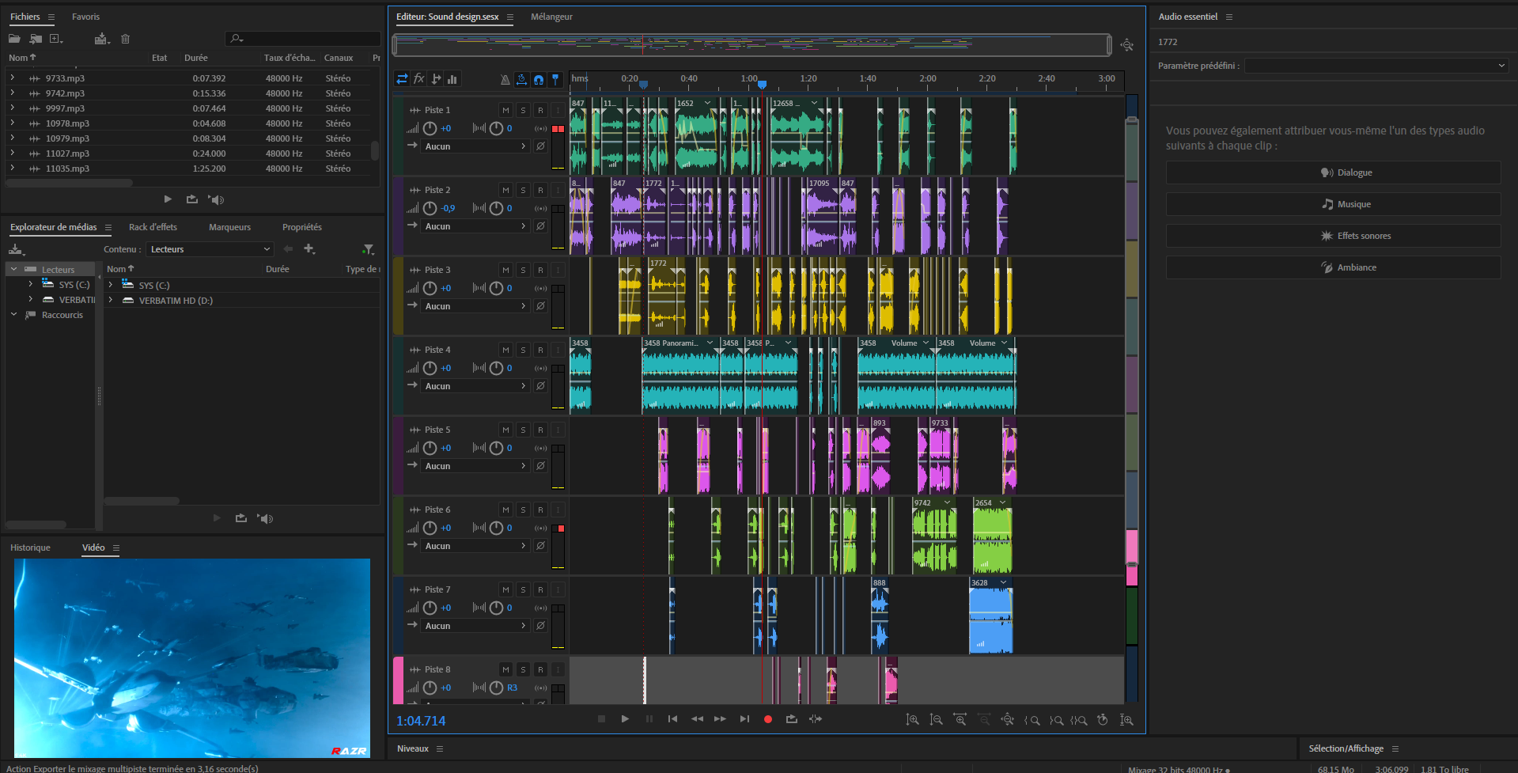Click open file folder icon in Fichiers
Viewport: 1518px width, 773px height.
click(14, 39)
